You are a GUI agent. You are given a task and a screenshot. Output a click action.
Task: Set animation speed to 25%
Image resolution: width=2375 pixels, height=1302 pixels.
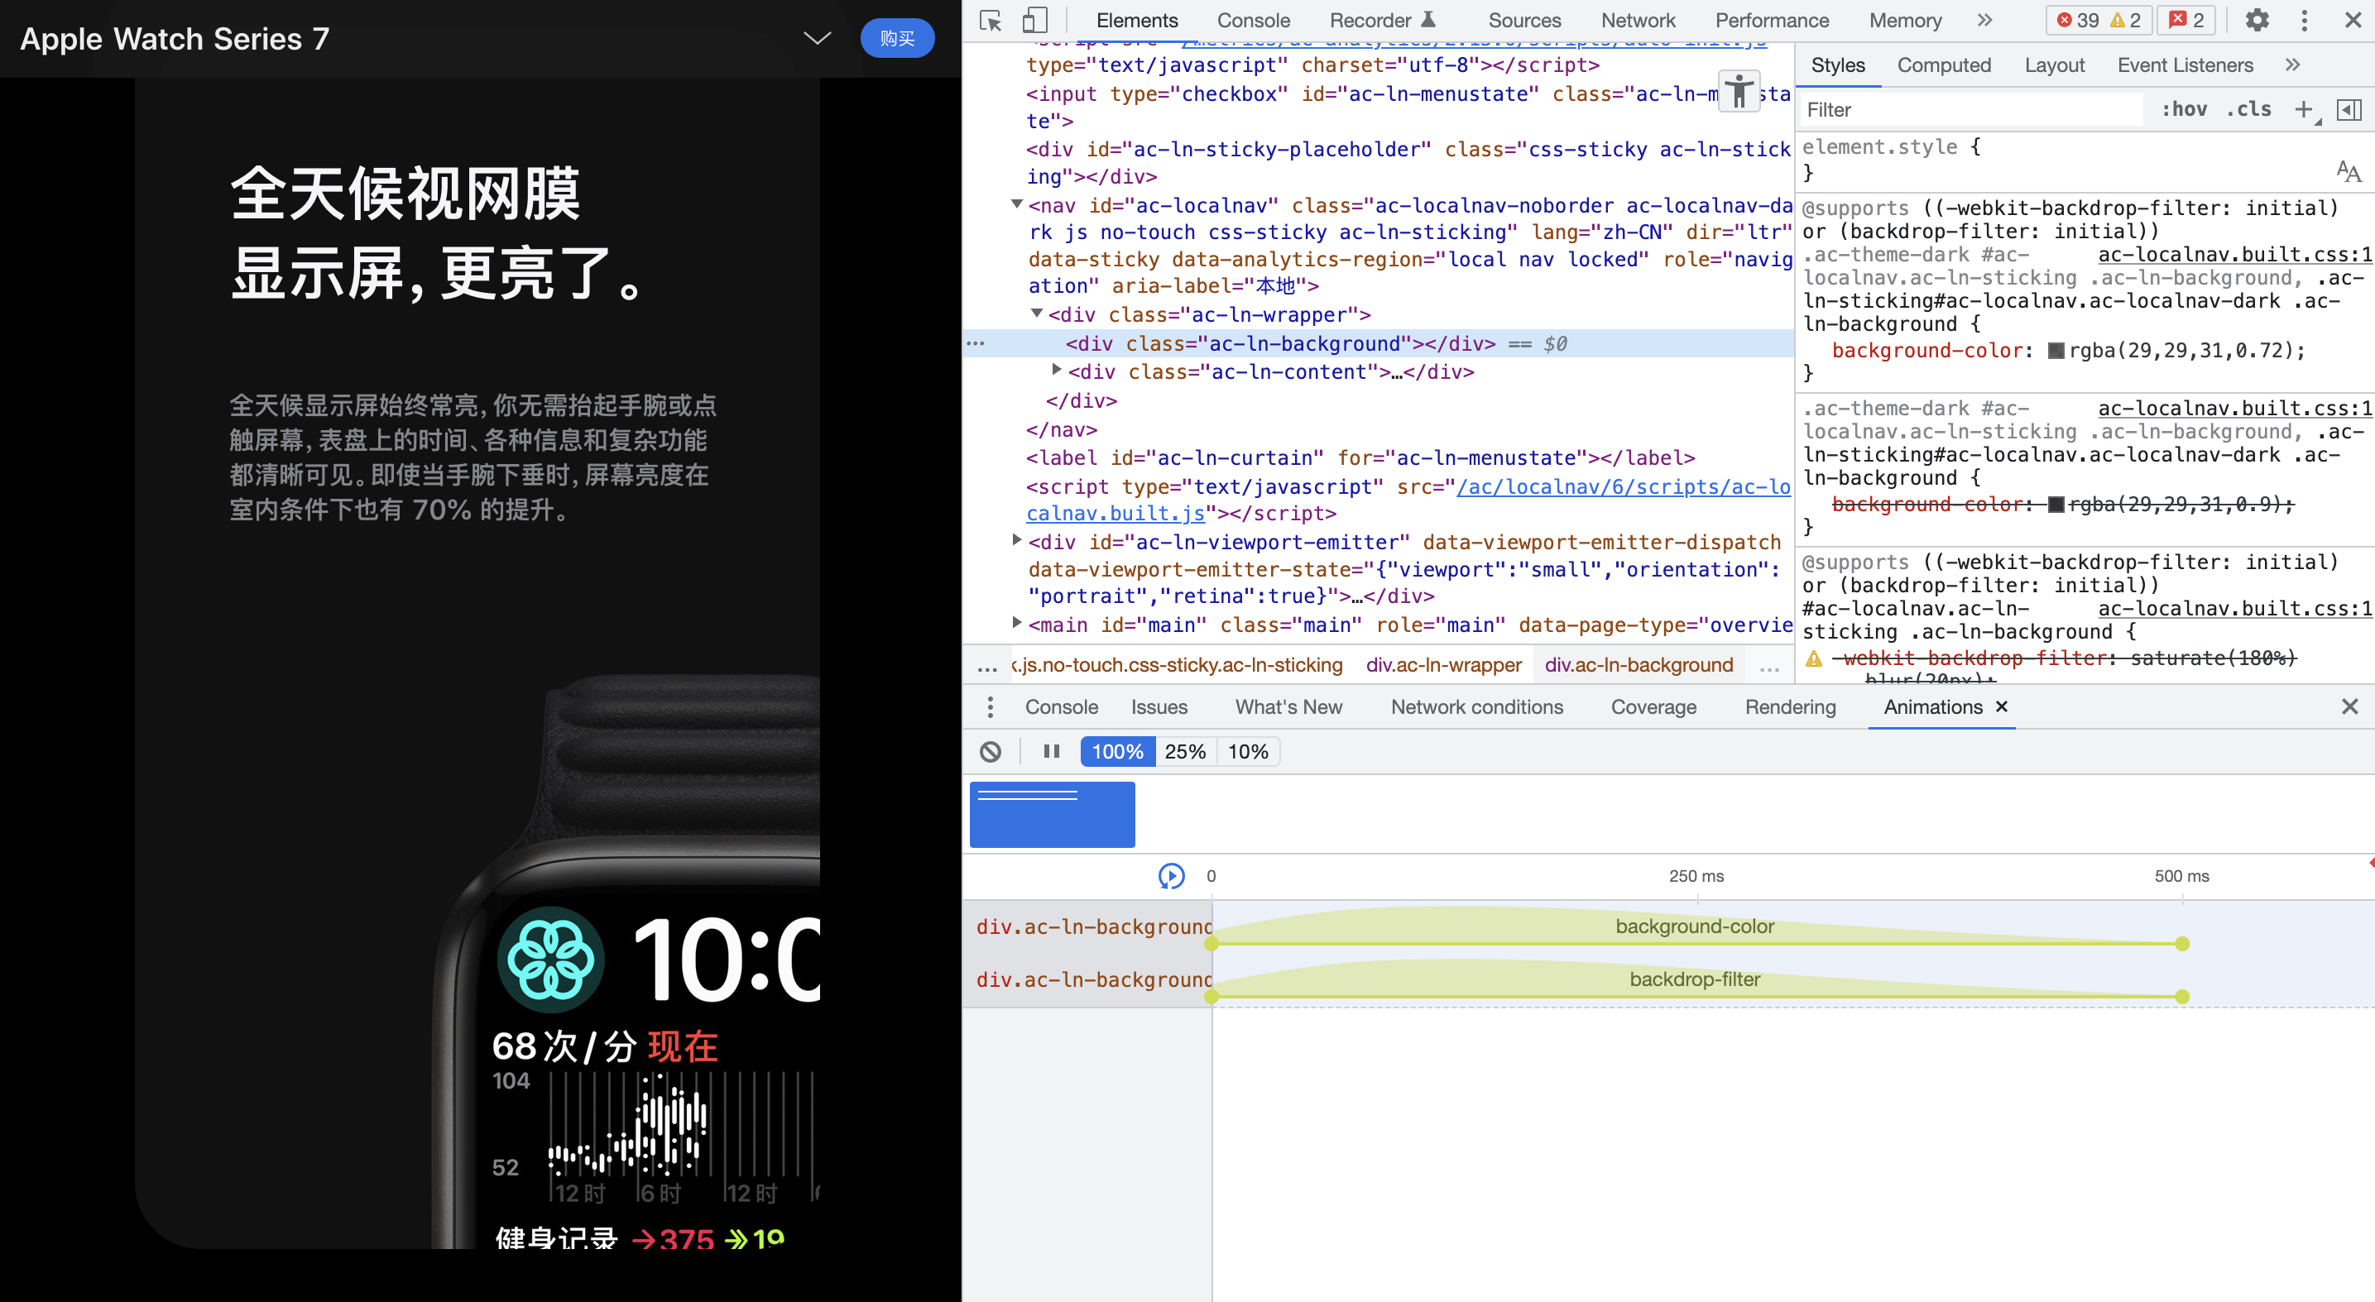1185,752
